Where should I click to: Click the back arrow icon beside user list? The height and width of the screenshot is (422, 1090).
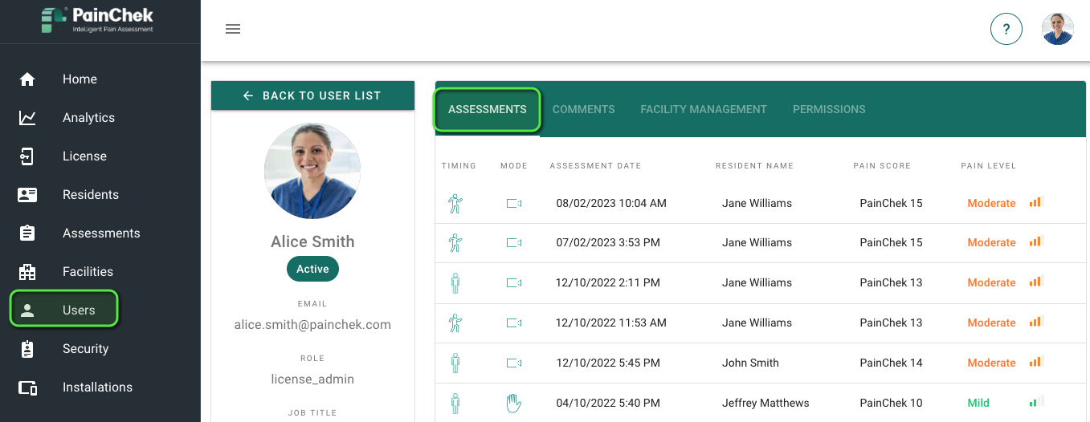coord(248,95)
